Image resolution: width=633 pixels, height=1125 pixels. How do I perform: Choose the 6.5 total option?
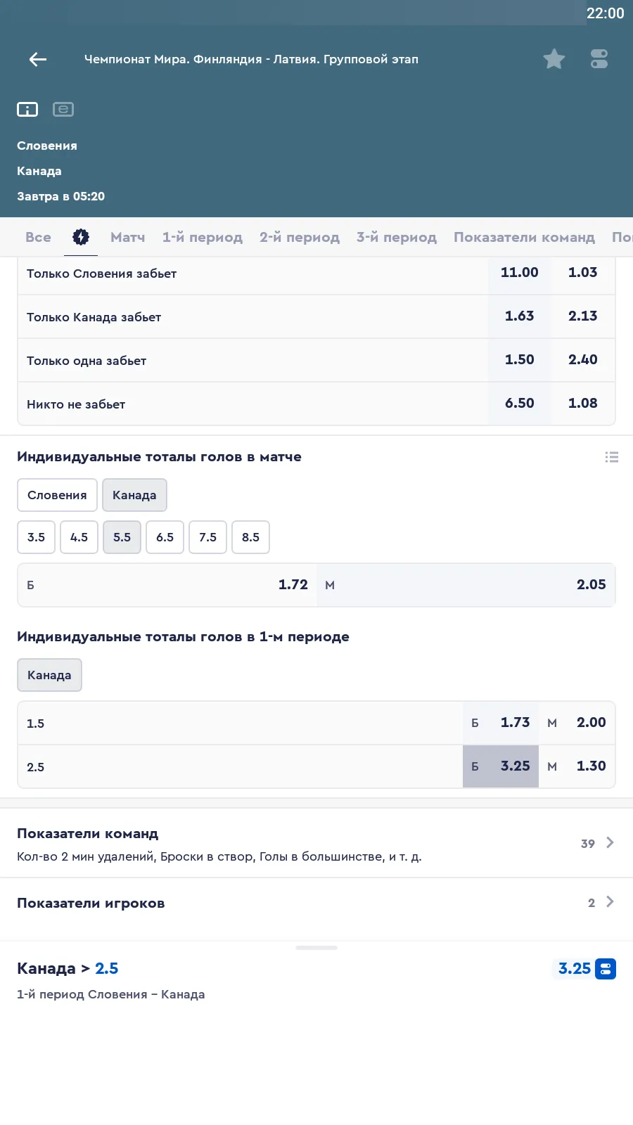(x=165, y=537)
